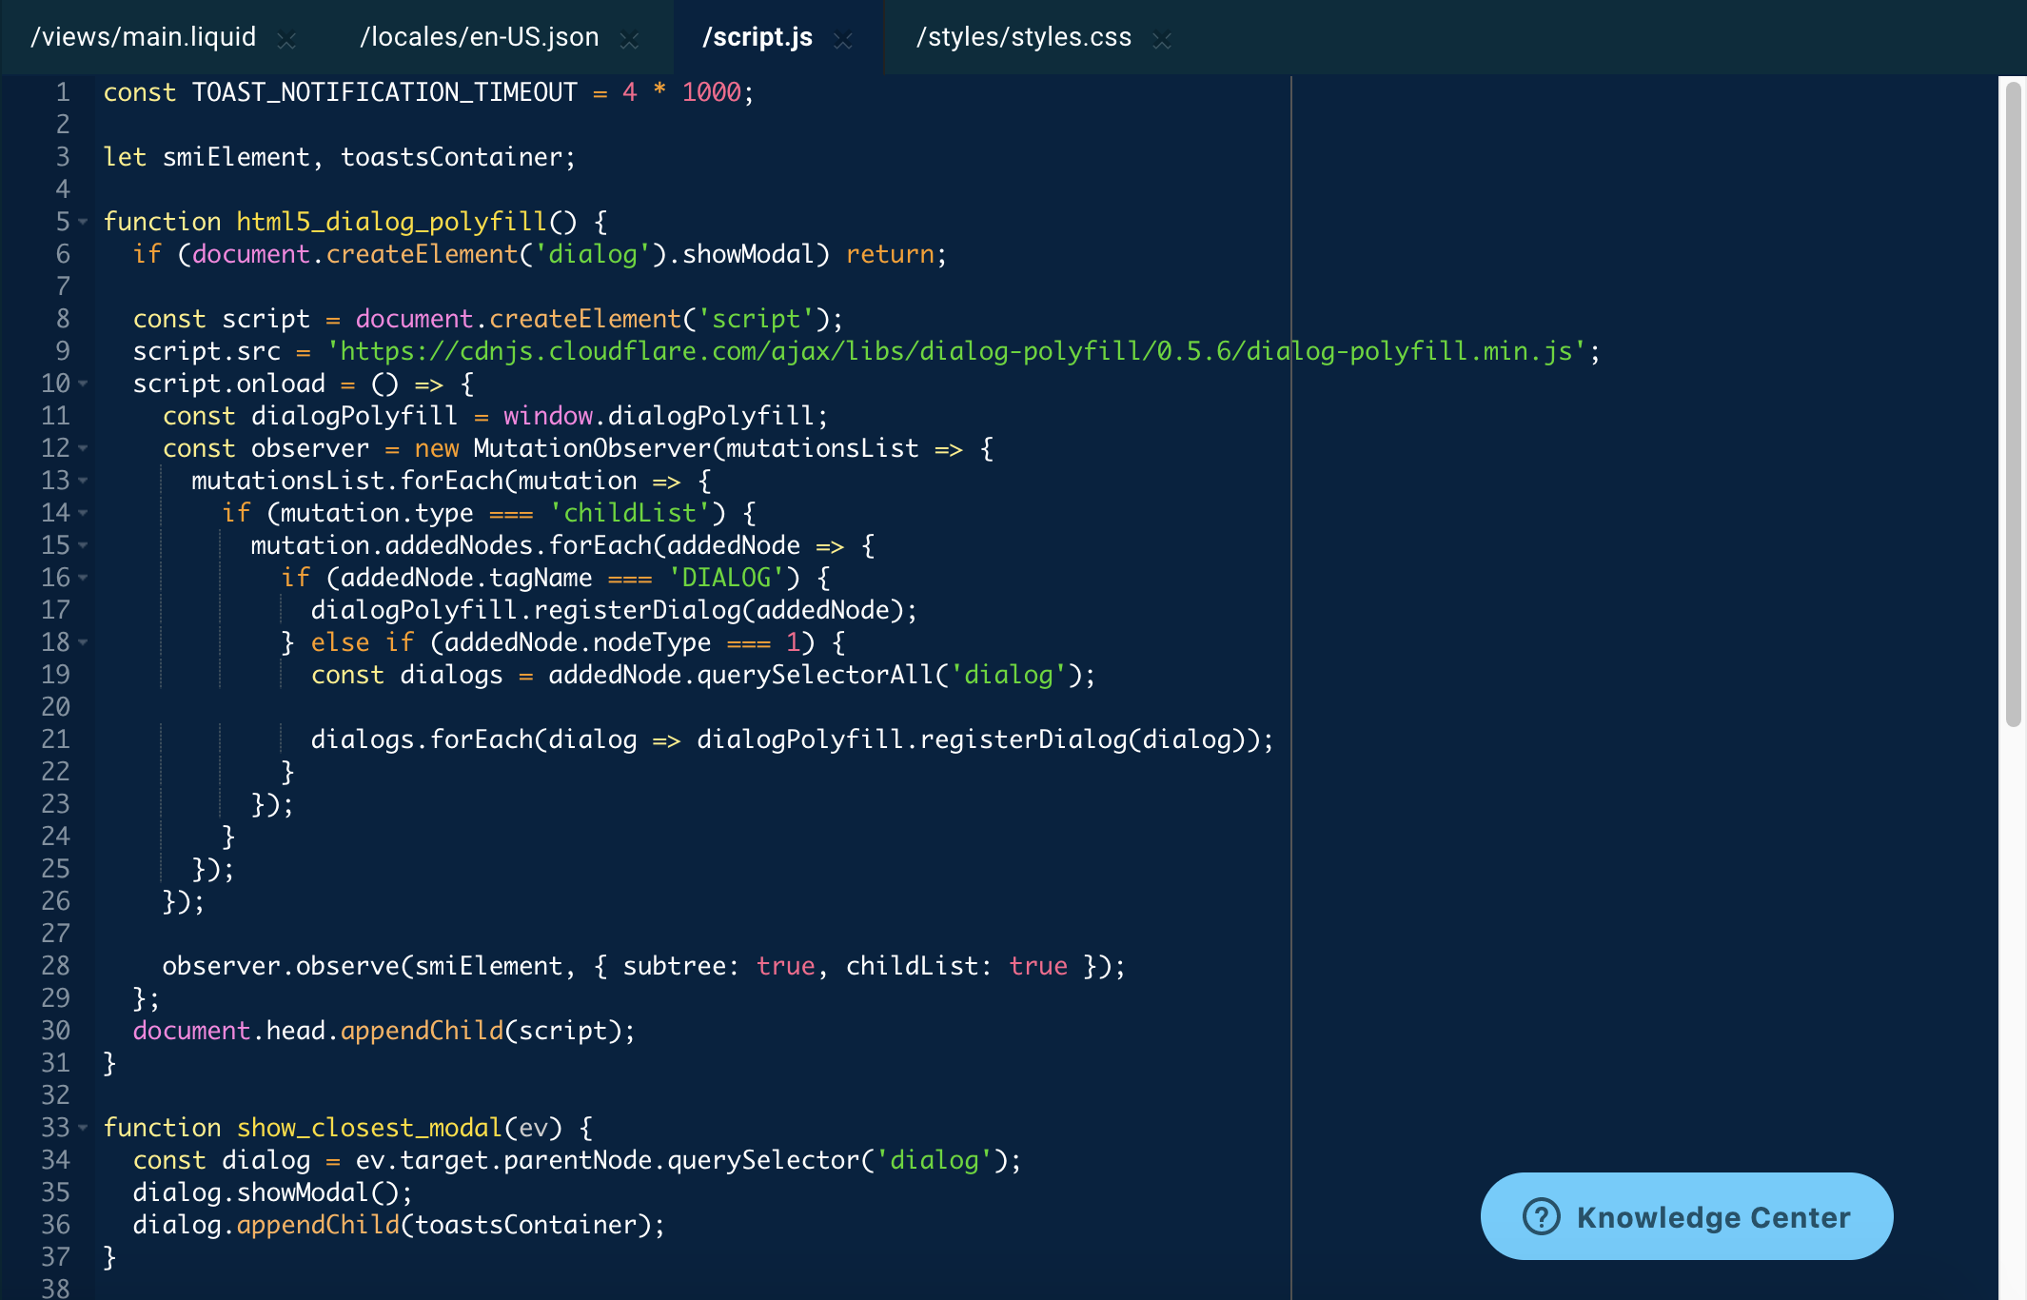Viewport: 2027px width, 1300px height.
Task: Collapse the DIALOG if block on line 16
Action: pos(84,578)
